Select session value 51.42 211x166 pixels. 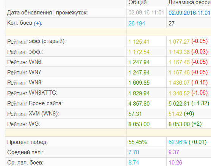pyautogui.click(x=175, y=114)
